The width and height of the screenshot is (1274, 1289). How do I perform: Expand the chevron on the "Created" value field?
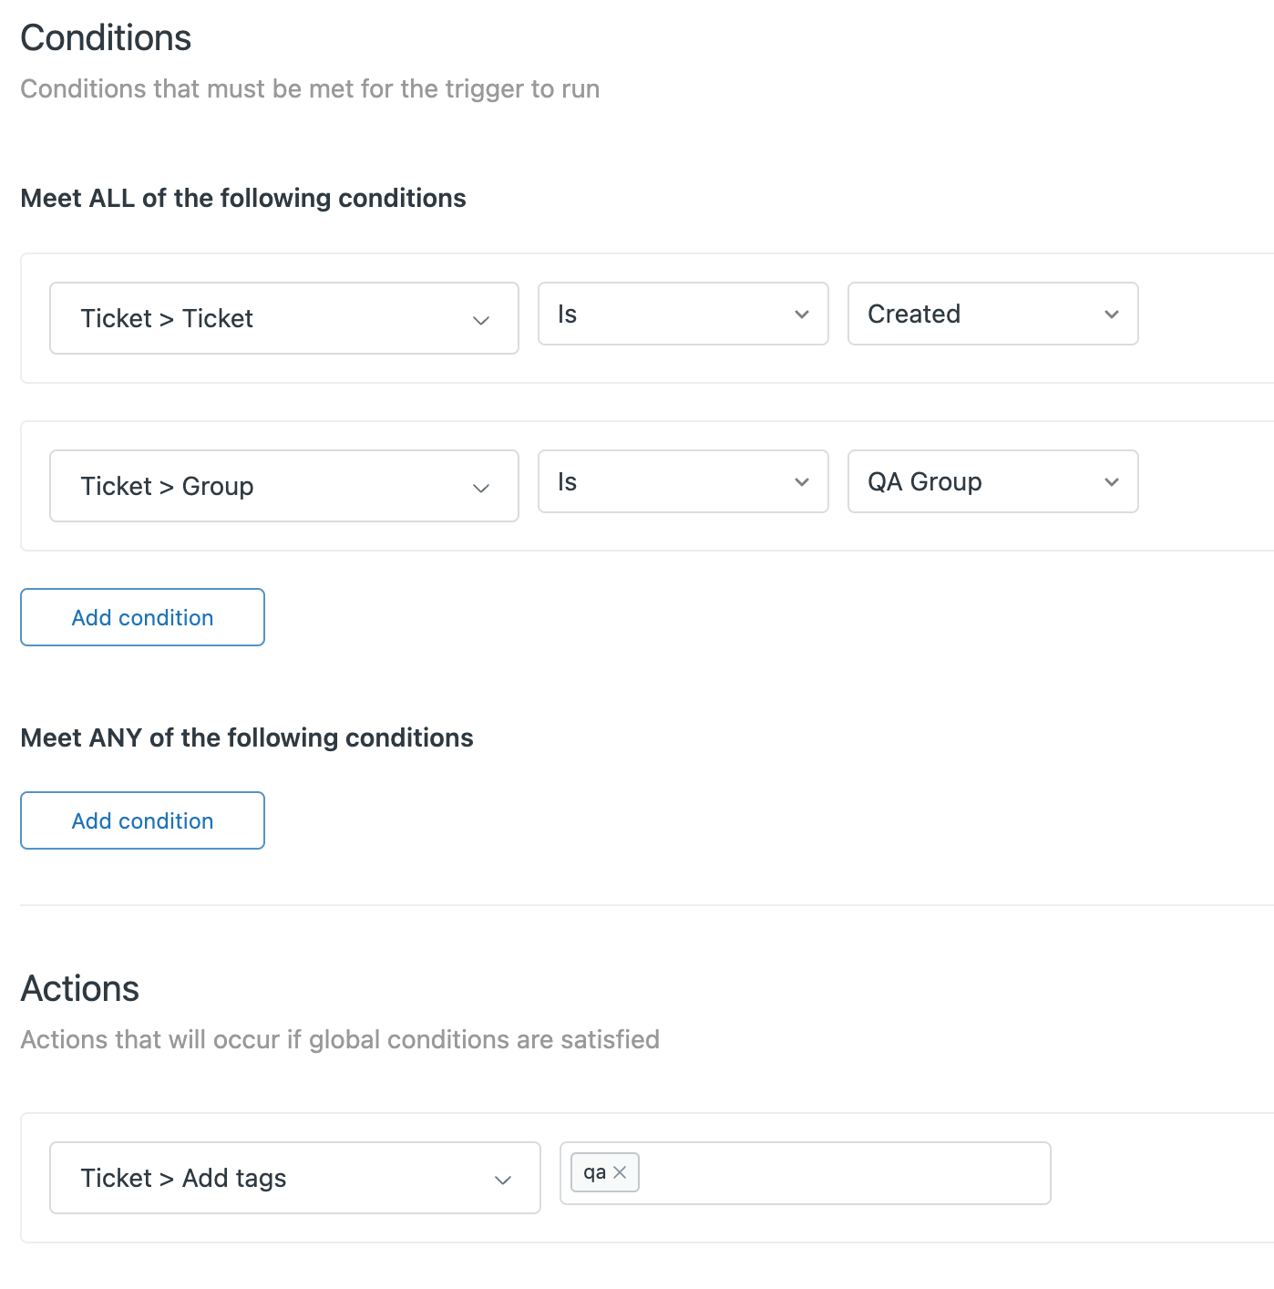point(1112,315)
